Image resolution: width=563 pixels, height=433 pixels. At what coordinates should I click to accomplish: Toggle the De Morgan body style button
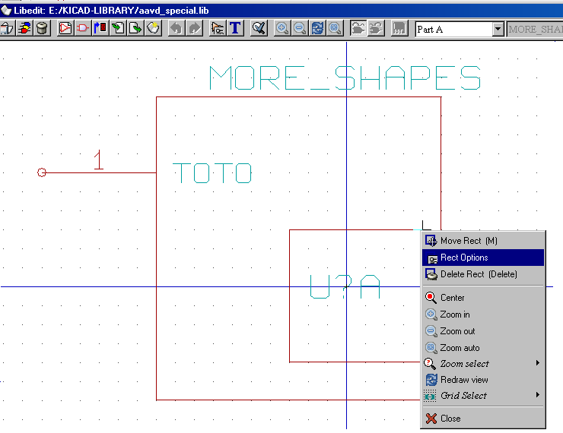(376, 29)
